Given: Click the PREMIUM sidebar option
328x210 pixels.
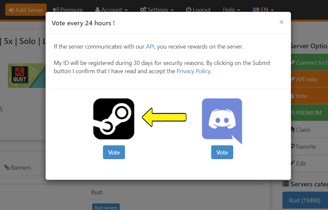Looking at the screenshot, I should 309,113.
